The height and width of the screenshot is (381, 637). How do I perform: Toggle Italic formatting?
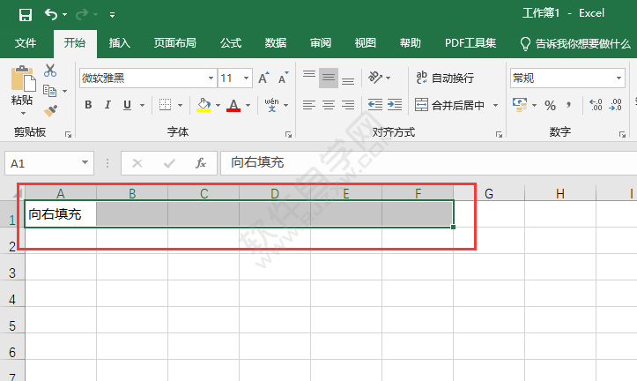[107, 105]
